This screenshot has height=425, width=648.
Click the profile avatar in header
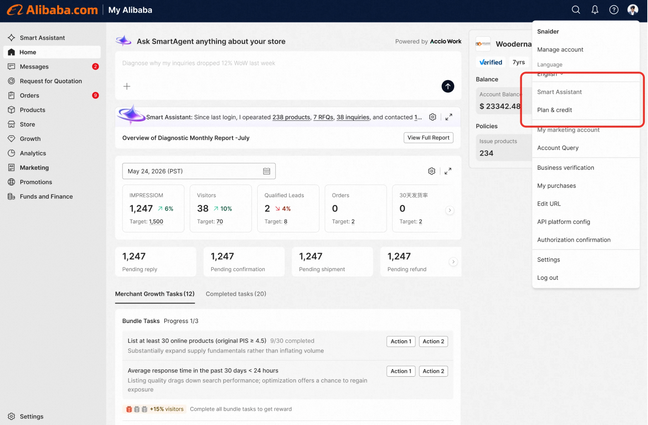[633, 10]
